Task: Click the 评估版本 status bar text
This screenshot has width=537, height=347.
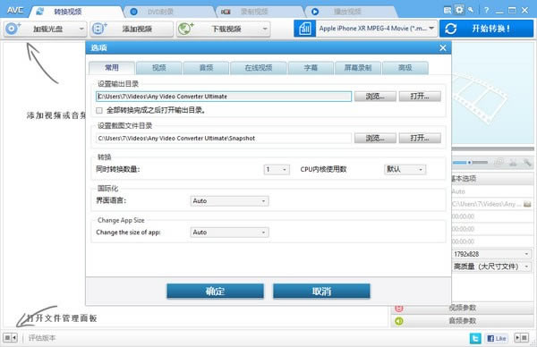Action: click(42, 338)
